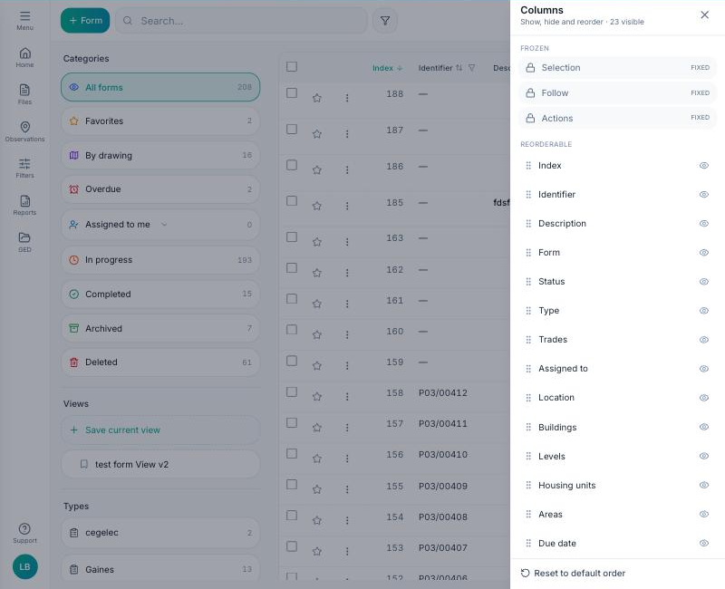Click the LB user avatar
725x589 pixels.
[x=25, y=567]
